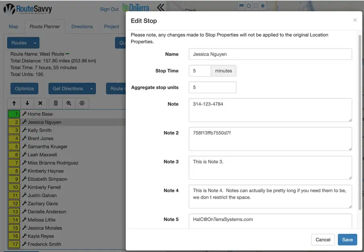Click wrench icon beside Justin Galvan
Viewport: 364px width, 252px height.
pos(24,195)
